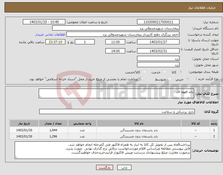Click the buyer name field بیمارستان شهیدصدوقی یزد

click(x=116, y=28)
